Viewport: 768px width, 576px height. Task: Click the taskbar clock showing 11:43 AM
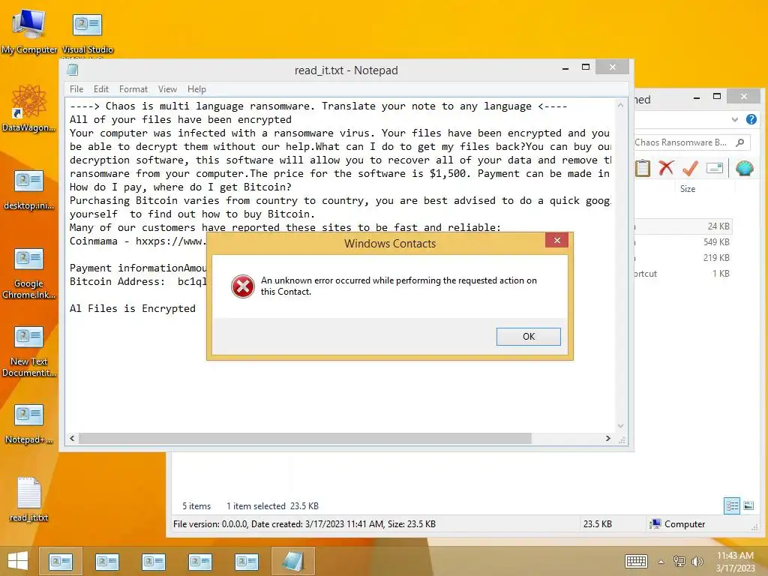point(735,562)
